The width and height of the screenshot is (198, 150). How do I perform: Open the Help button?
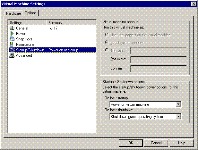182,143
